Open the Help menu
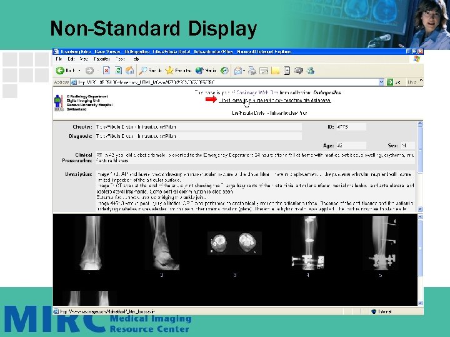 (x=136, y=59)
